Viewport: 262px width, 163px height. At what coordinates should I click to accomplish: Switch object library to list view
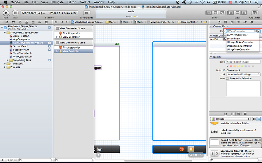[259, 119]
